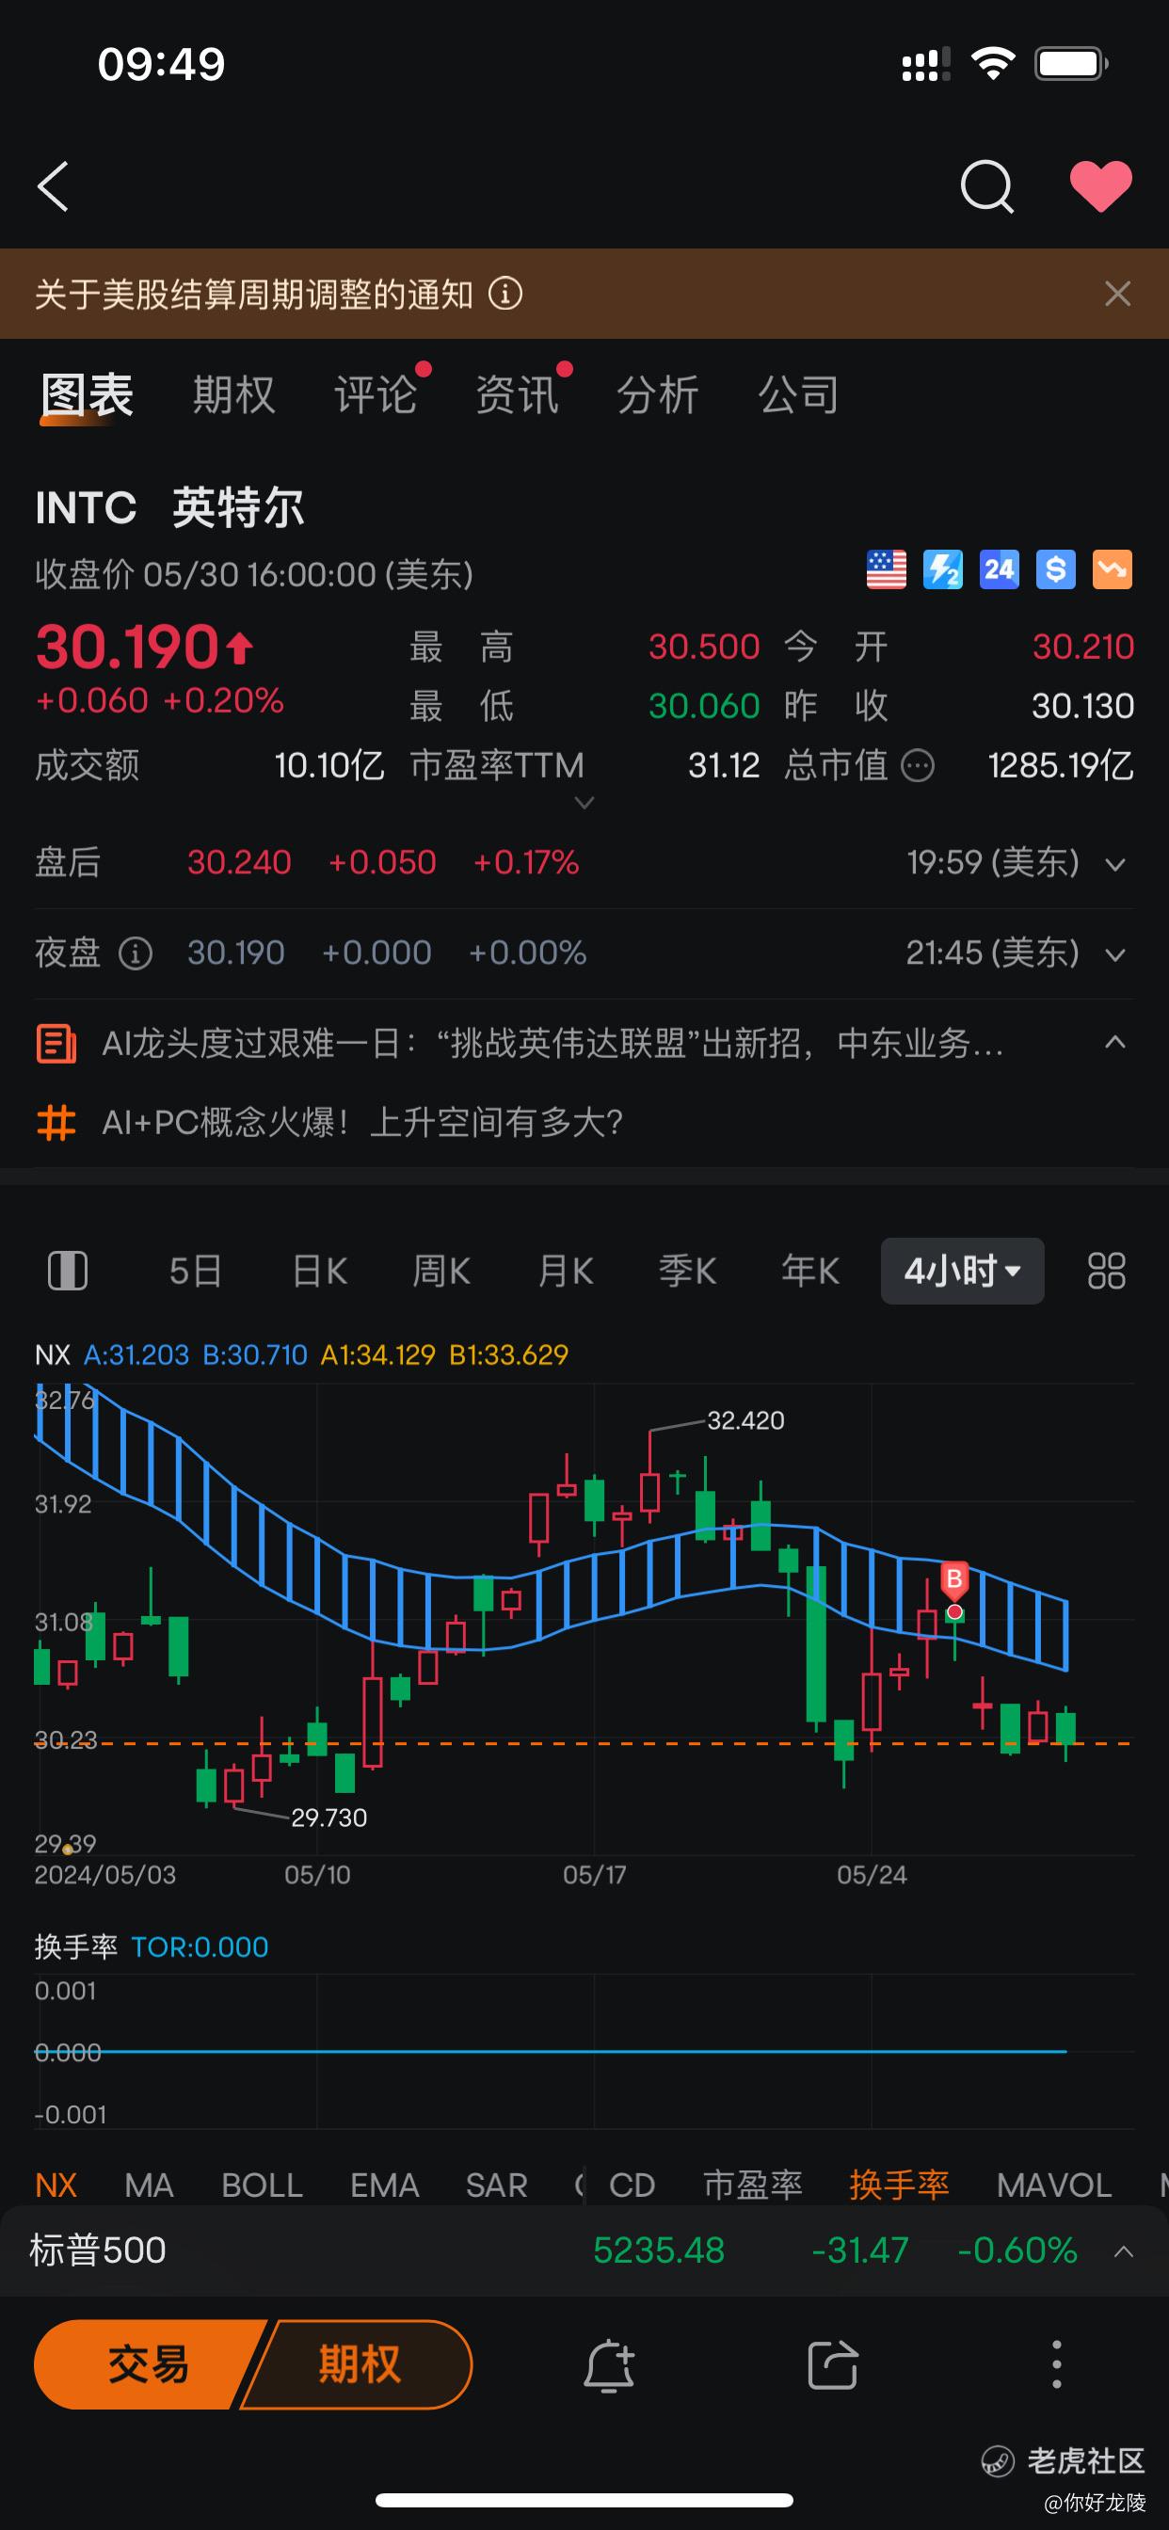Tap the 32.420 high price label
Viewport: 1169px width, 2530px height.
coord(745,1420)
